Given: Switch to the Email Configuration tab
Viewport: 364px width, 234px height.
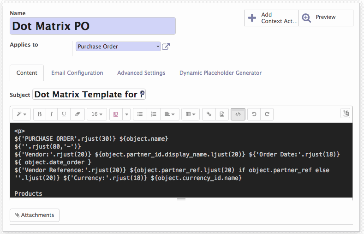Looking at the screenshot, I should coord(77,73).
